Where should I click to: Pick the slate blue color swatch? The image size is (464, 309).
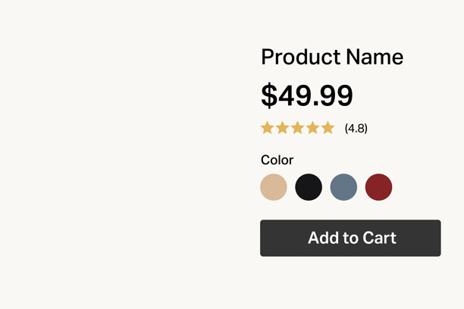tap(343, 187)
